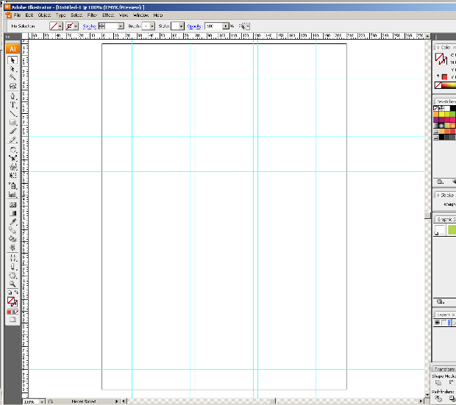Switch to the Swatches panel tab
This screenshot has width=456, height=405.
(446, 101)
